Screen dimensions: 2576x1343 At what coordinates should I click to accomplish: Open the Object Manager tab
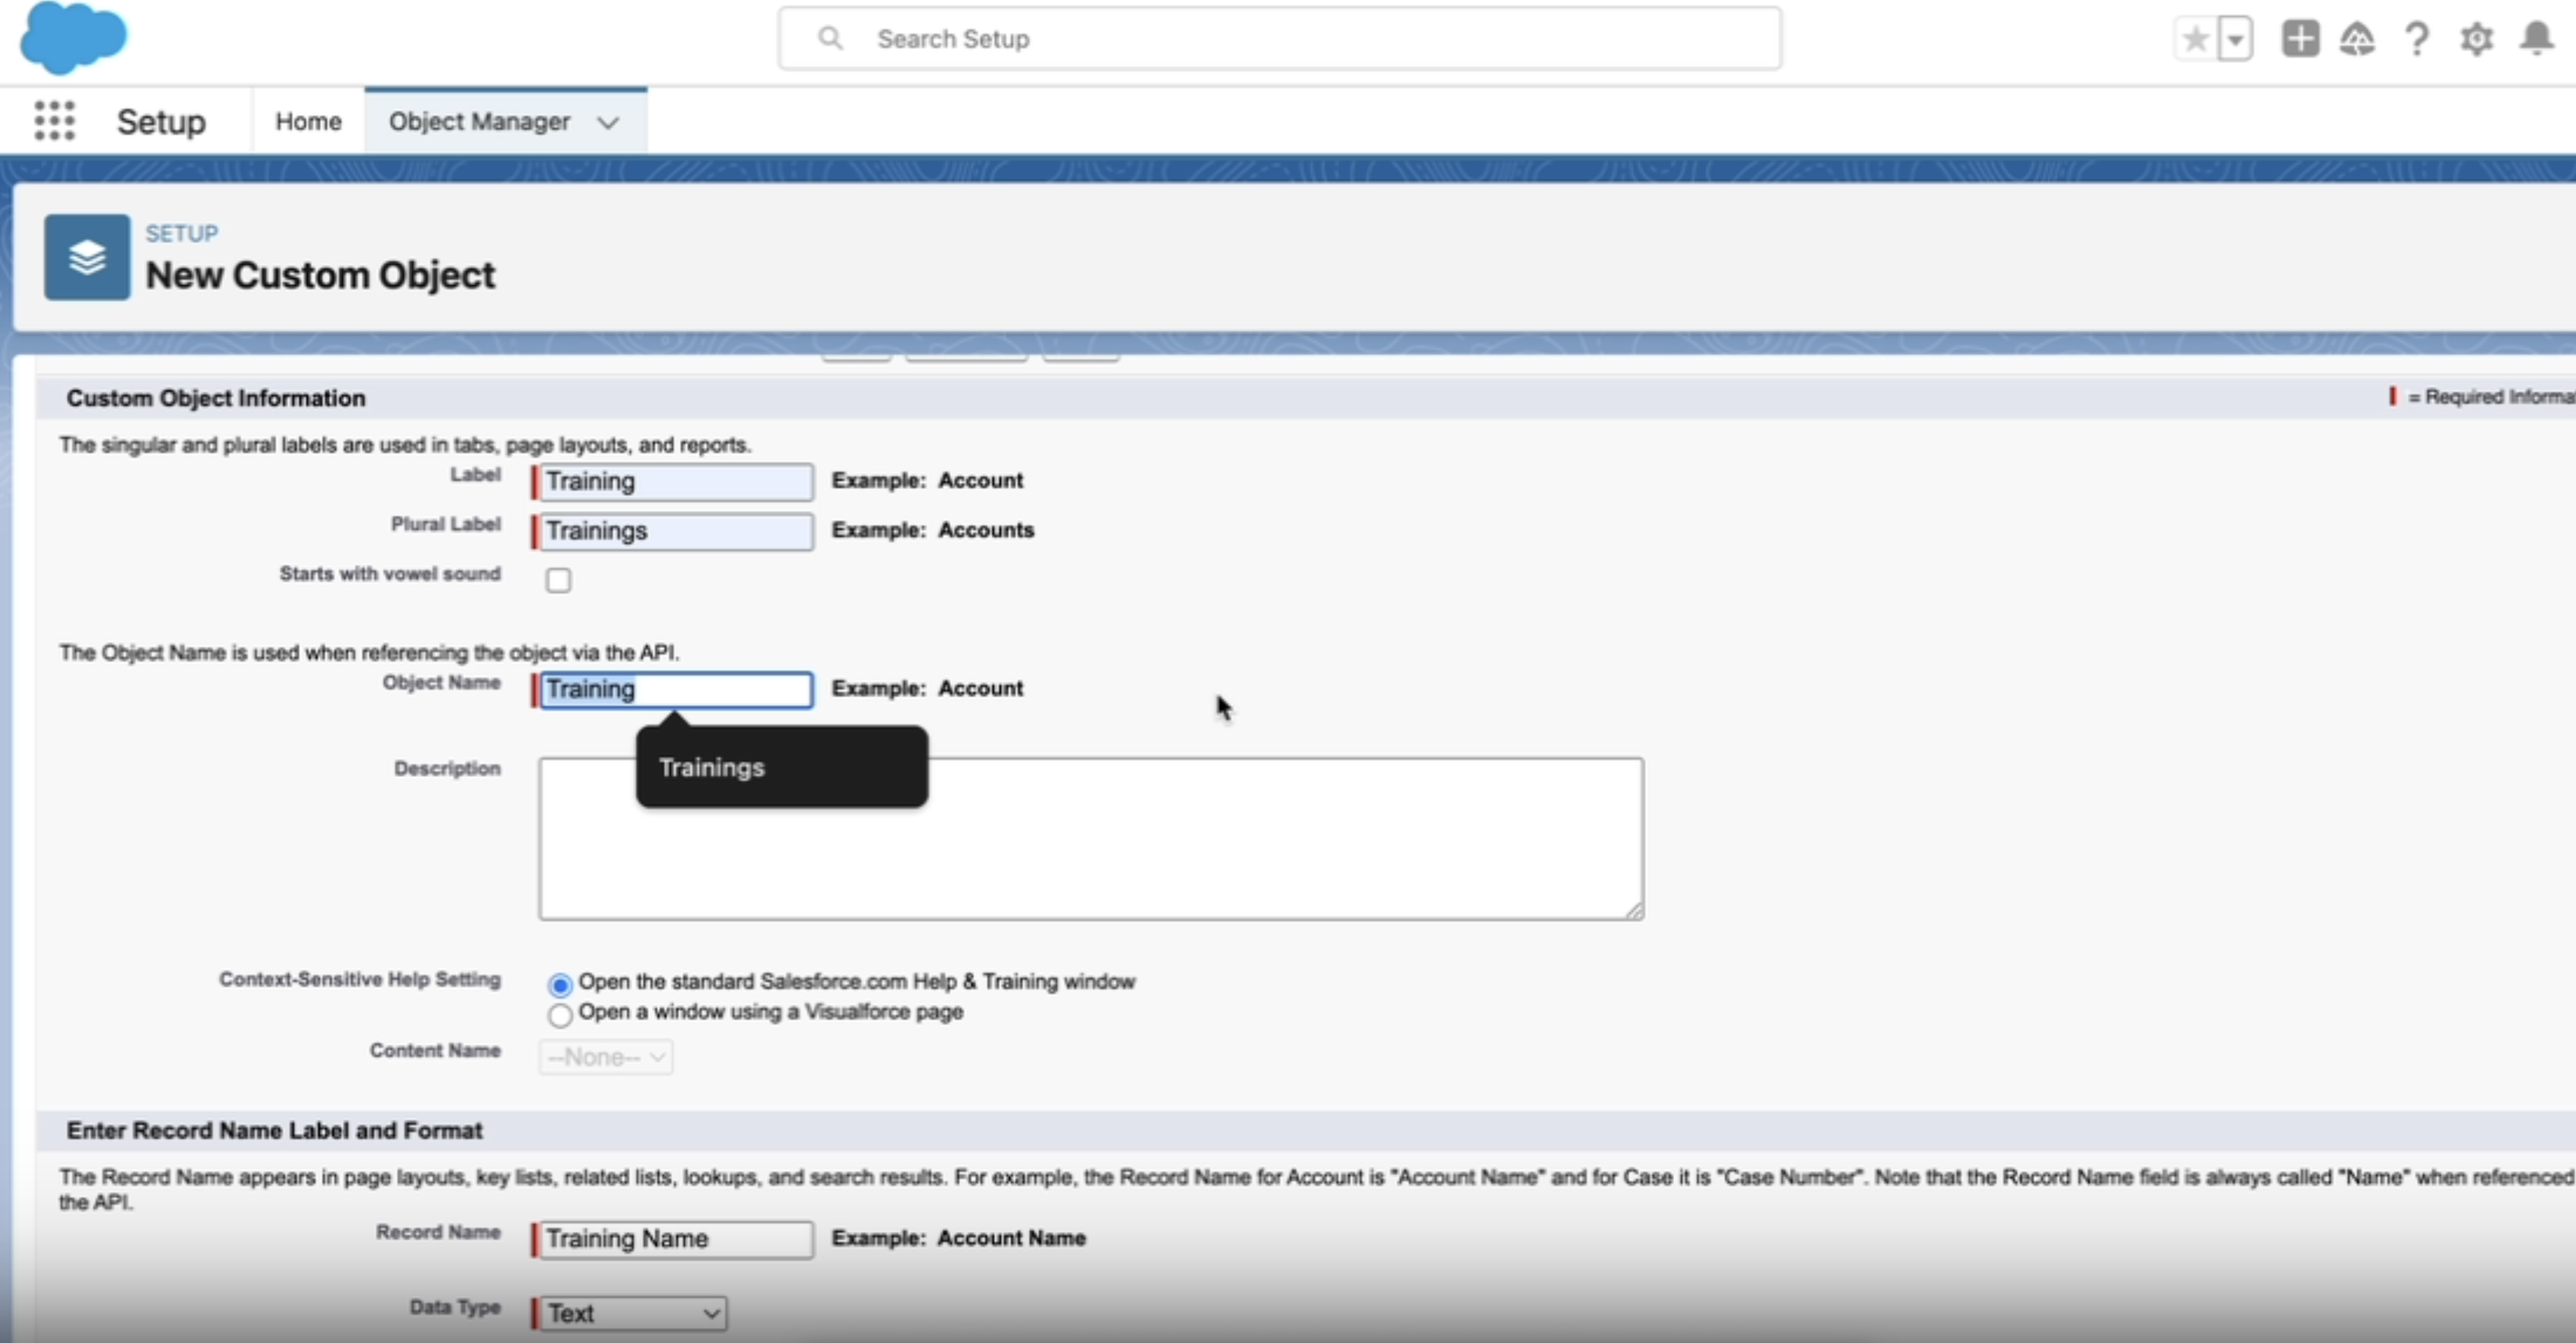(x=479, y=121)
